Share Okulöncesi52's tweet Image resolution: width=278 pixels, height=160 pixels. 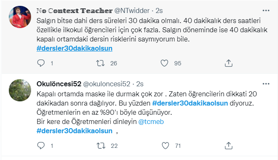click(228, 146)
